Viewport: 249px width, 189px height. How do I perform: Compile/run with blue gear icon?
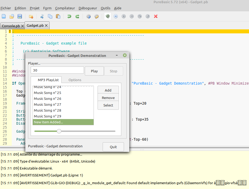pyautogui.click(x=89, y=16)
